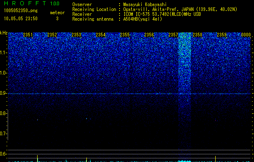Click the Receiving antenna label

point(93,19)
